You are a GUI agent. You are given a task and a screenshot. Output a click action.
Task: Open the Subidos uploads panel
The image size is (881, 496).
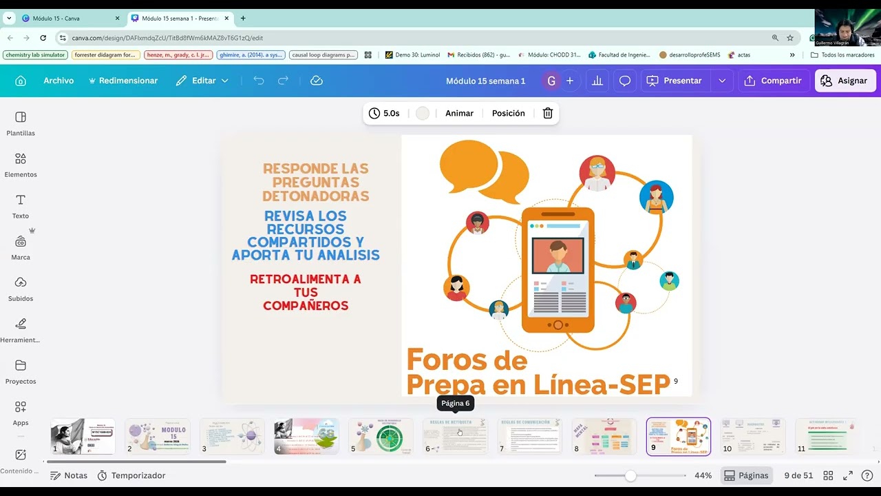click(21, 289)
